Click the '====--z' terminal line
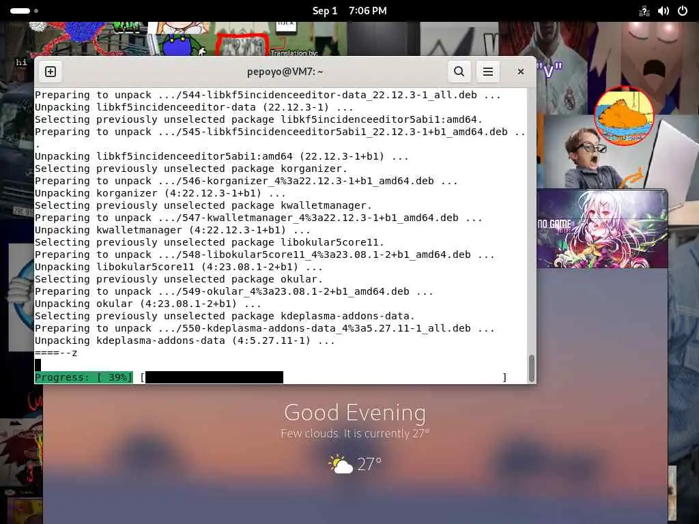 [56, 353]
